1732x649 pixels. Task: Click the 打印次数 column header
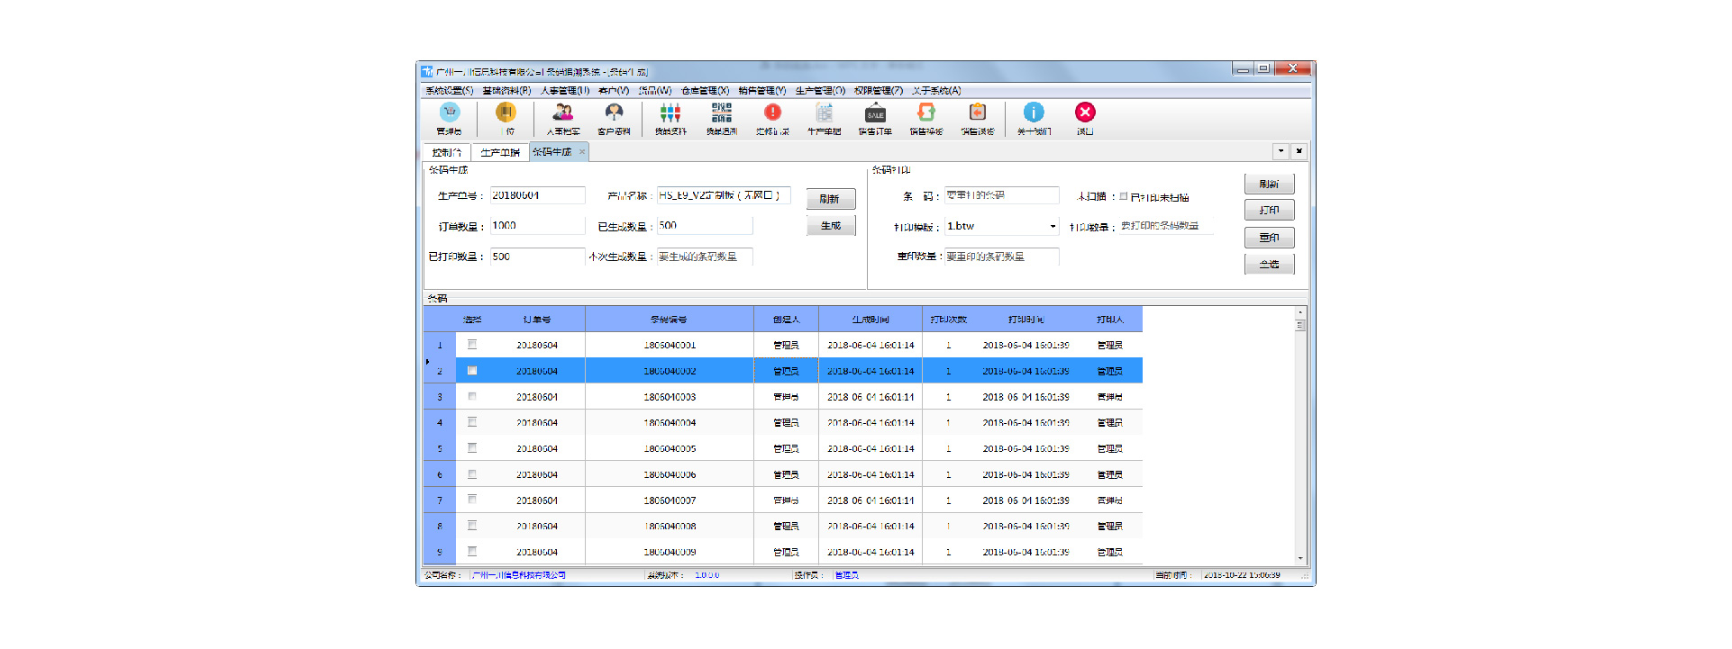[948, 320]
